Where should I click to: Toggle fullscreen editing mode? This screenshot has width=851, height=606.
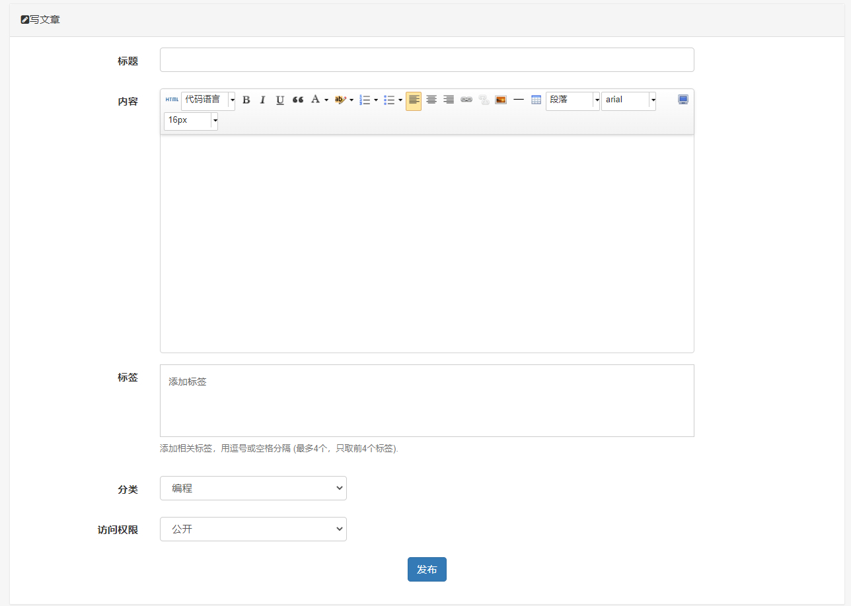683,100
